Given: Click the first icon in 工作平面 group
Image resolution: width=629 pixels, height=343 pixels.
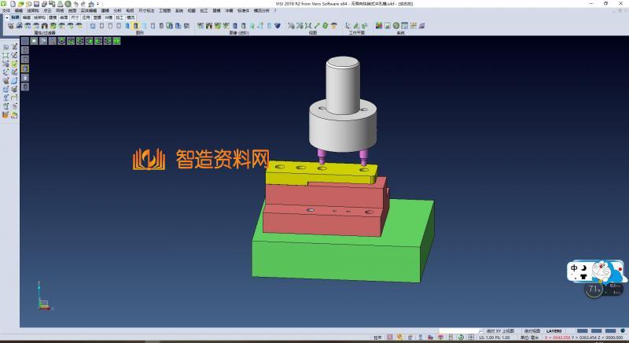Looking at the screenshot, I should pos(348,26).
